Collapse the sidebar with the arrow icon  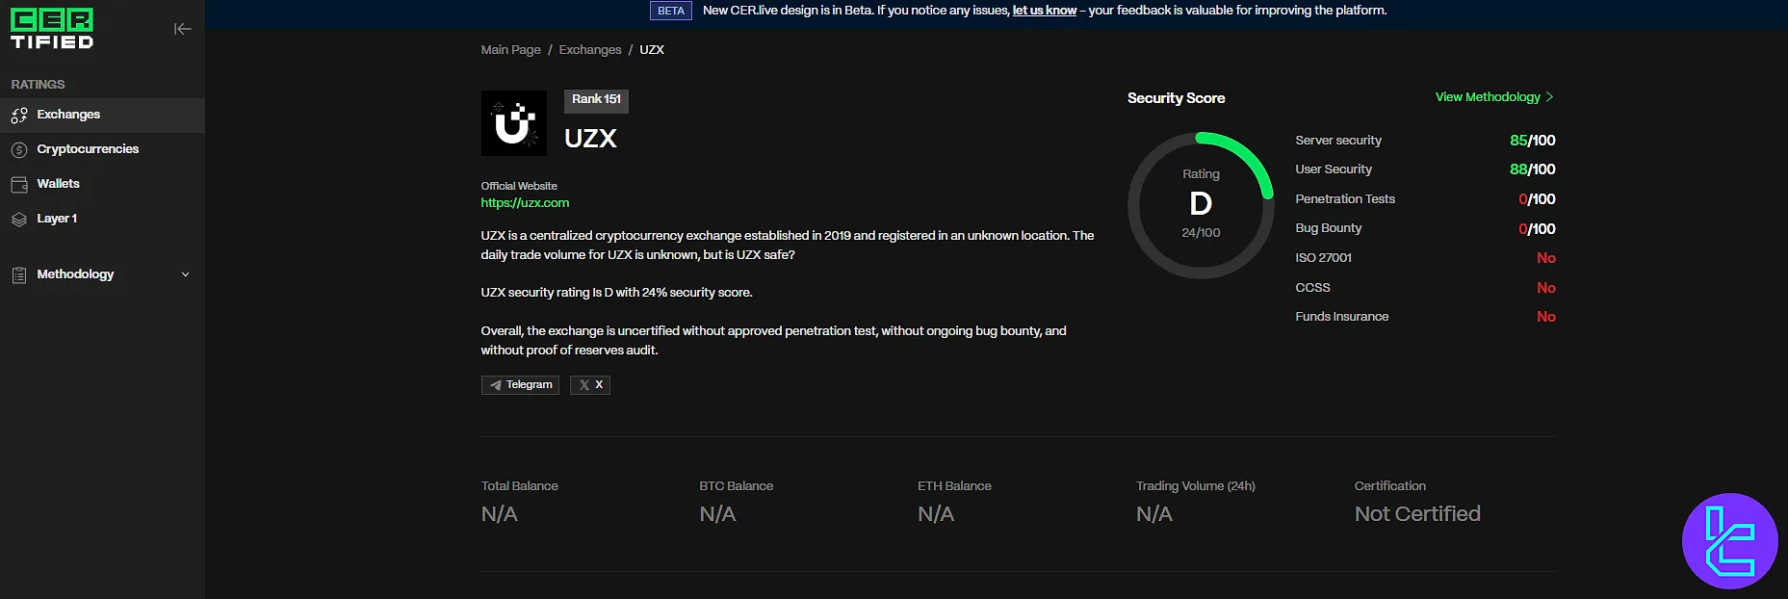[182, 29]
